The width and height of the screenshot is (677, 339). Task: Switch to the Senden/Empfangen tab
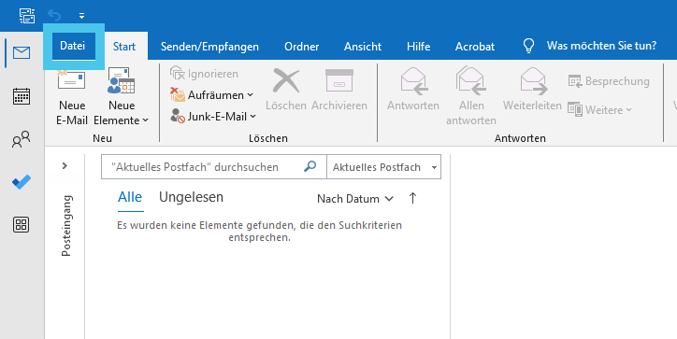pos(209,47)
